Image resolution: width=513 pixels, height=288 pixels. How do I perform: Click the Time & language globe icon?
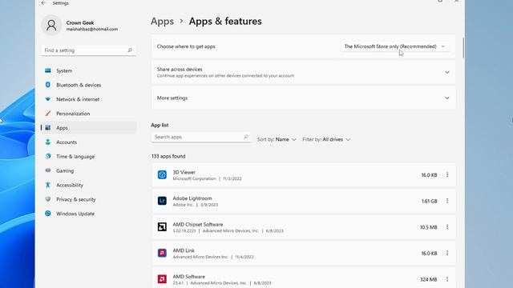click(48, 156)
